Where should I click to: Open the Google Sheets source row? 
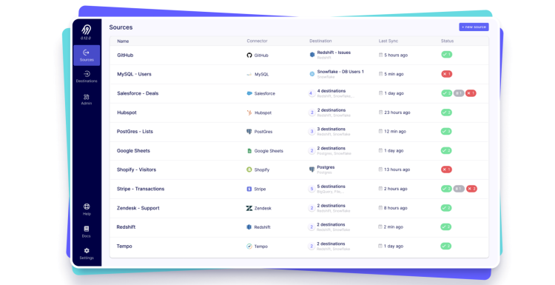click(x=299, y=151)
